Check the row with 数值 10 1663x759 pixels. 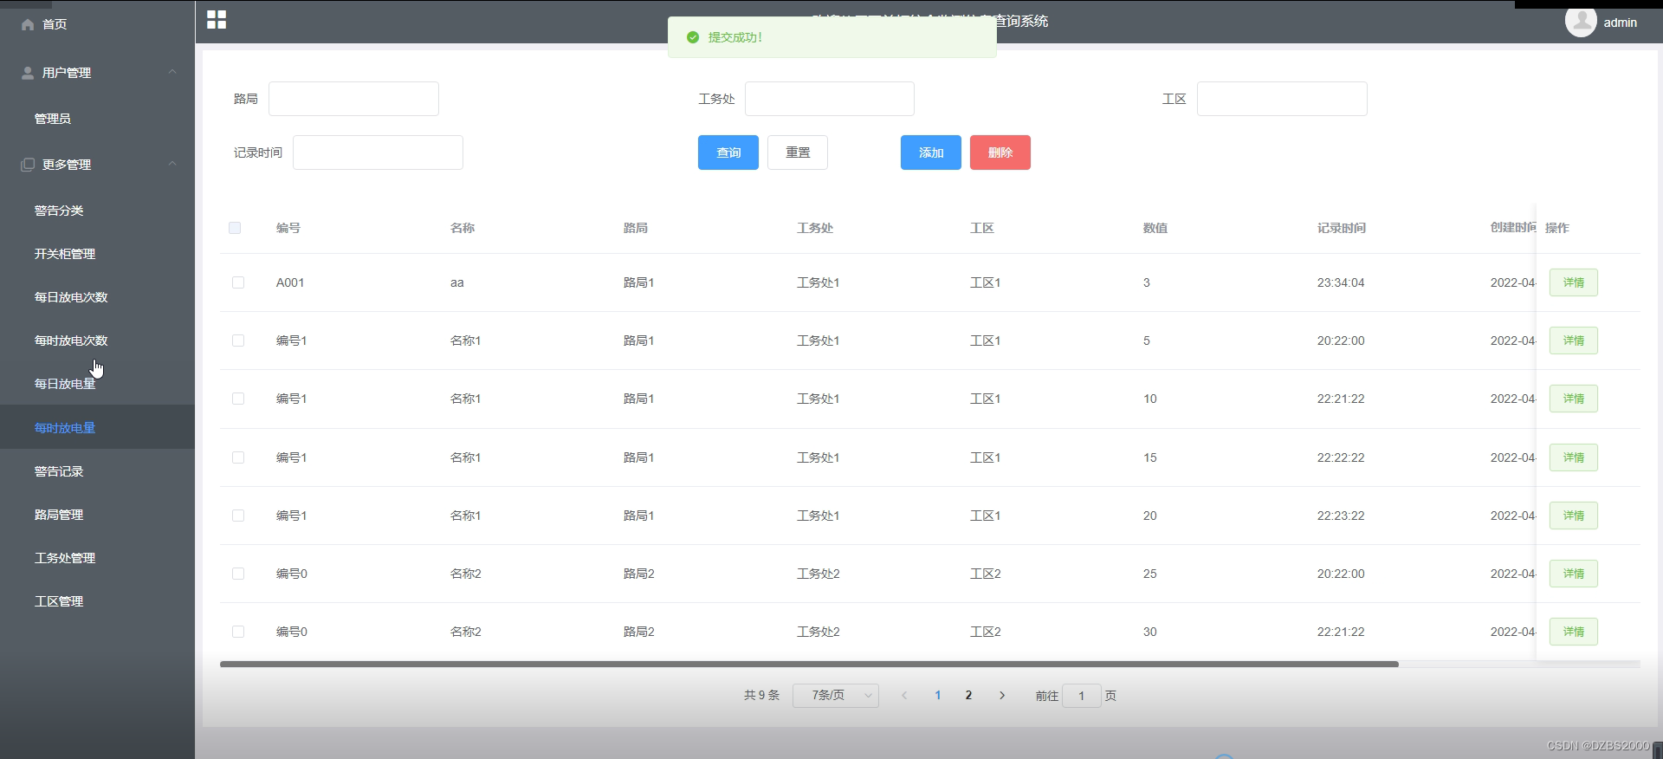(x=238, y=399)
